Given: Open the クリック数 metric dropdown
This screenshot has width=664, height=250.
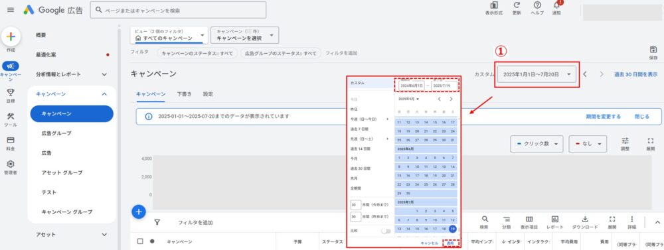Looking at the screenshot, I should [x=537, y=144].
